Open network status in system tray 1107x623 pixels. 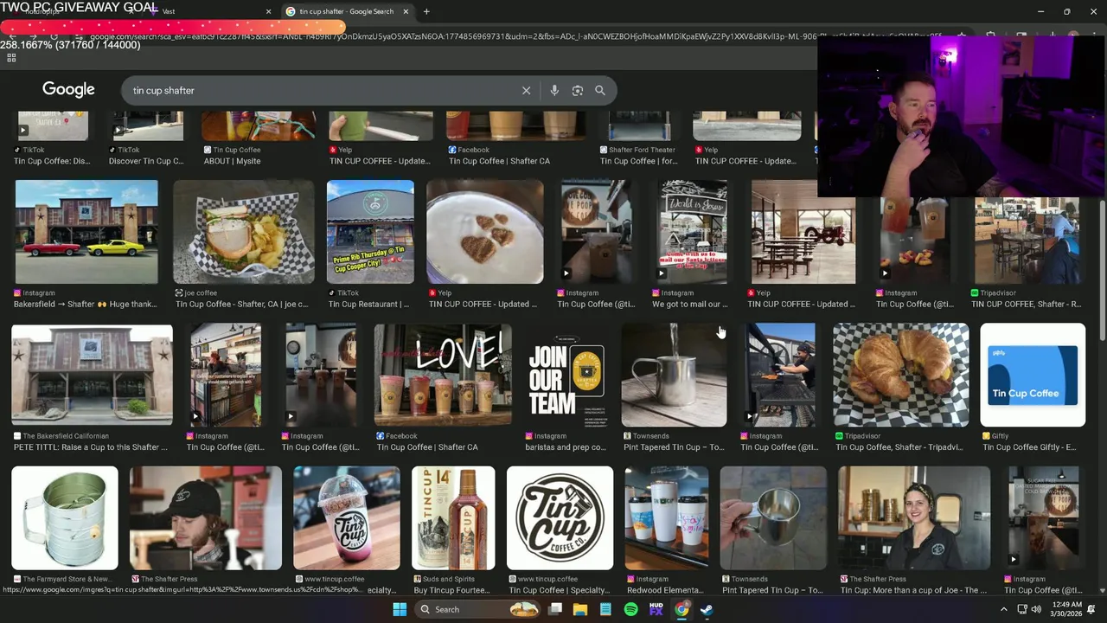coord(1022,609)
